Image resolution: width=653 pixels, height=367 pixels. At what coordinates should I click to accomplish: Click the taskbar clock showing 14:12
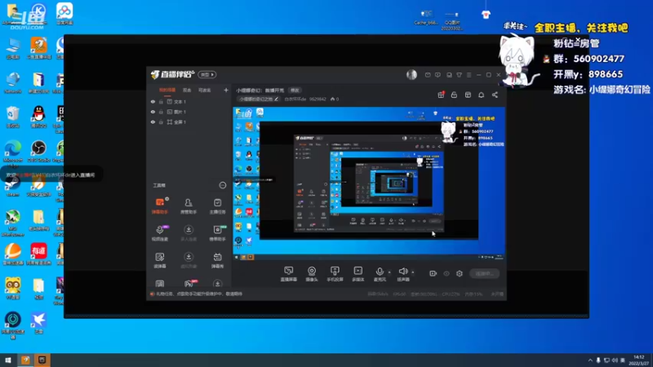(639, 360)
